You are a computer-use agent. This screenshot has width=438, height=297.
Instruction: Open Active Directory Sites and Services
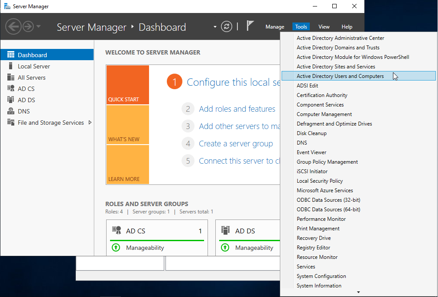(x=358, y=66)
